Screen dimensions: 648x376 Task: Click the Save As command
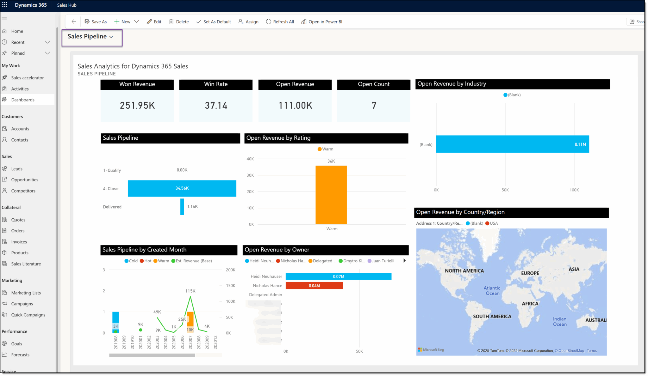tap(96, 21)
